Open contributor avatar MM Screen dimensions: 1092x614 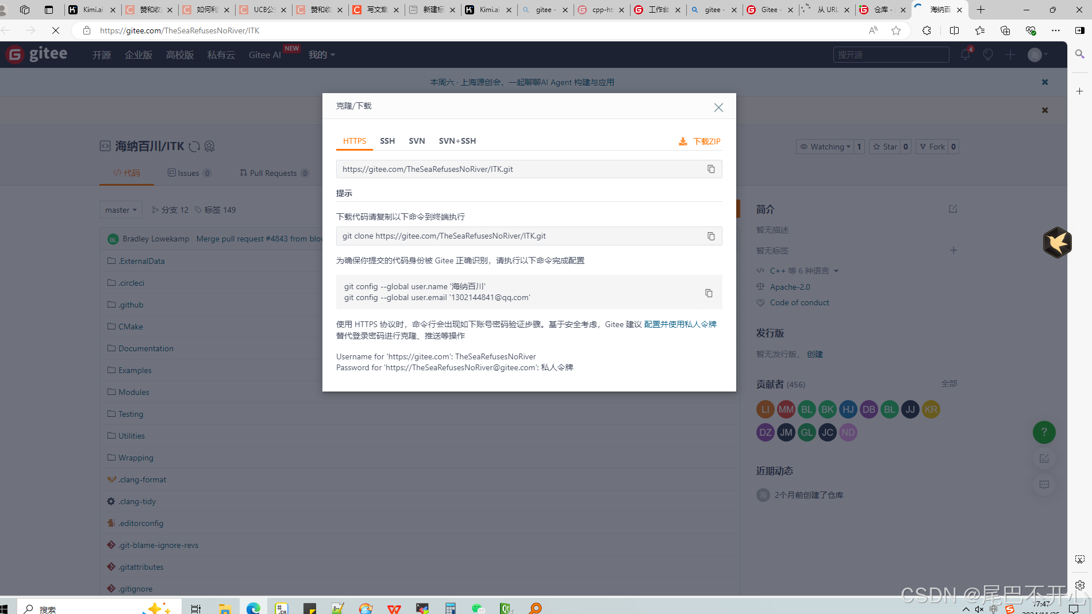click(786, 409)
